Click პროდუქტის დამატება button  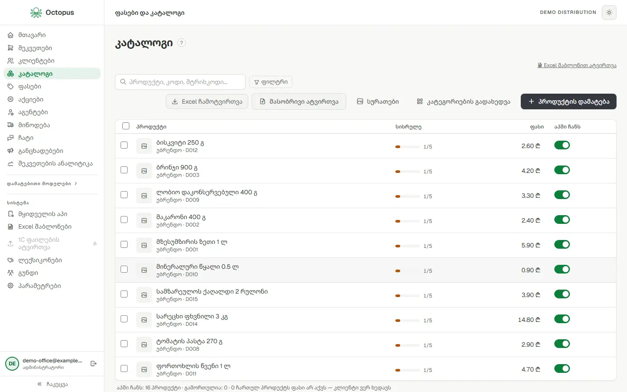click(x=569, y=101)
